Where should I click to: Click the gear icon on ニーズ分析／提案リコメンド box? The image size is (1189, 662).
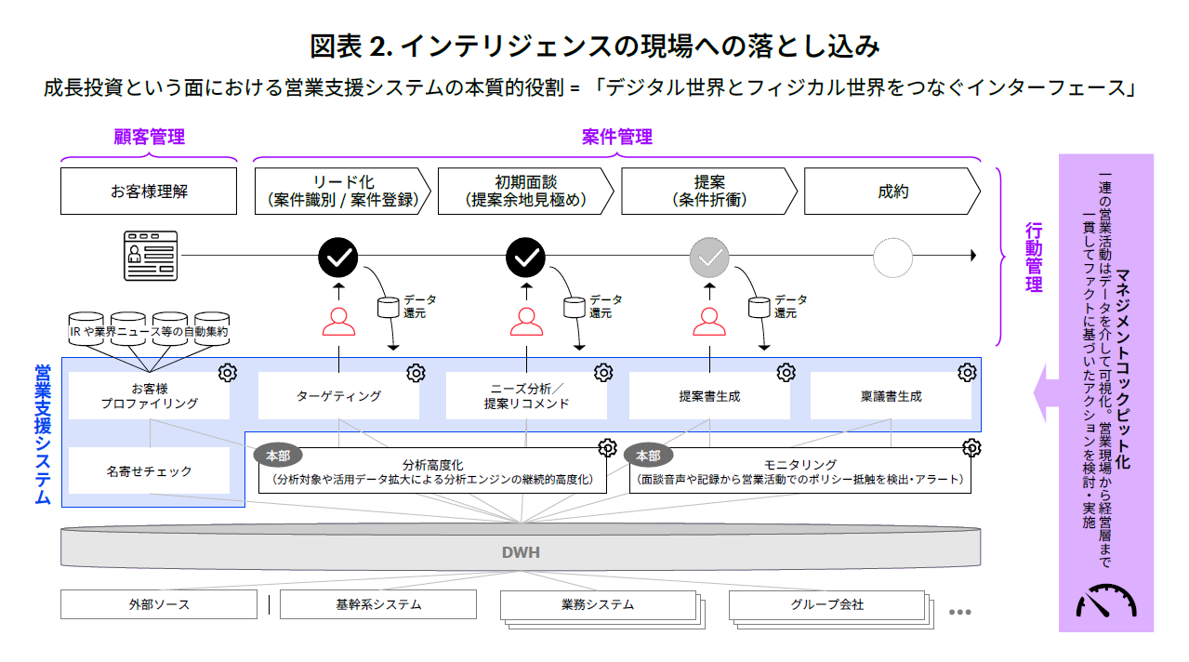click(603, 373)
